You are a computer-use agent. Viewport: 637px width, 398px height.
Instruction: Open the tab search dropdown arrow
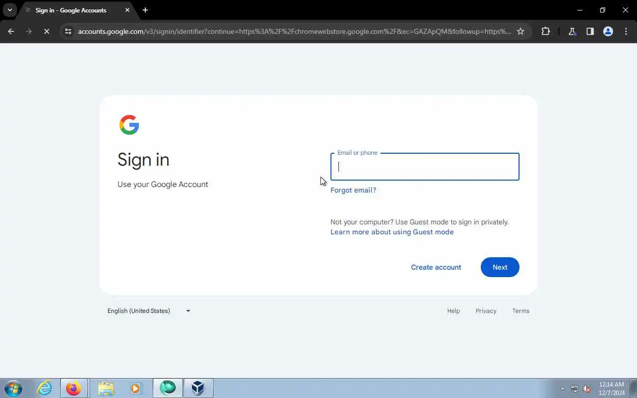click(x=9, y=10)
